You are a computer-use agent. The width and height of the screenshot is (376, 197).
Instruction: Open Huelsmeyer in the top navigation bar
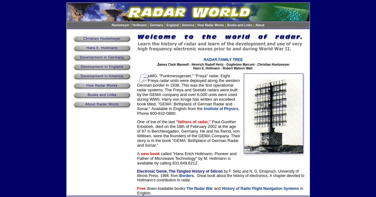pos(120,25)
